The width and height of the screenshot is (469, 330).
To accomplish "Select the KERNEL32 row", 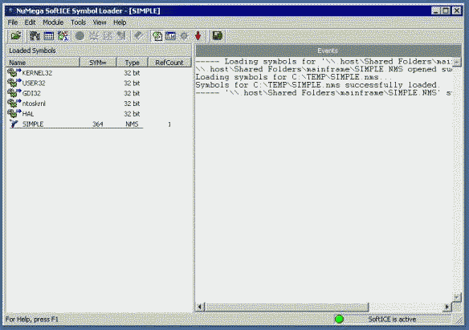I will point(99,72).
